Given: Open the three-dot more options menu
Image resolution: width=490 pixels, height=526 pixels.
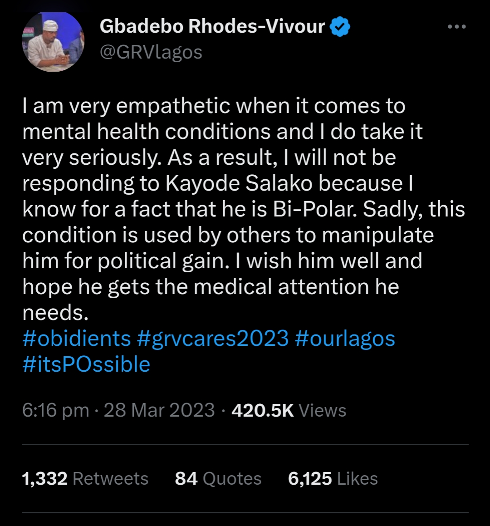Looking at the screenshot, I should (456, 26).
